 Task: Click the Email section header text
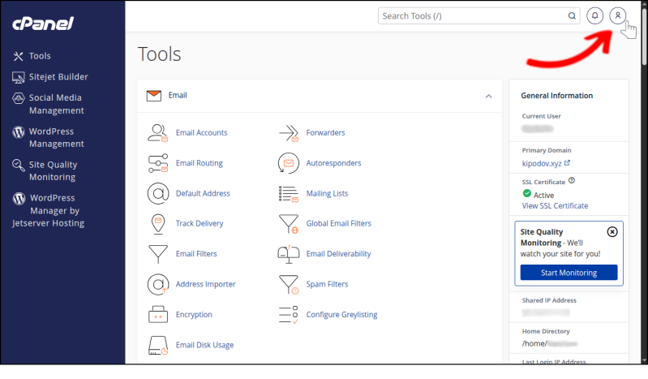(x=178, y=96)
